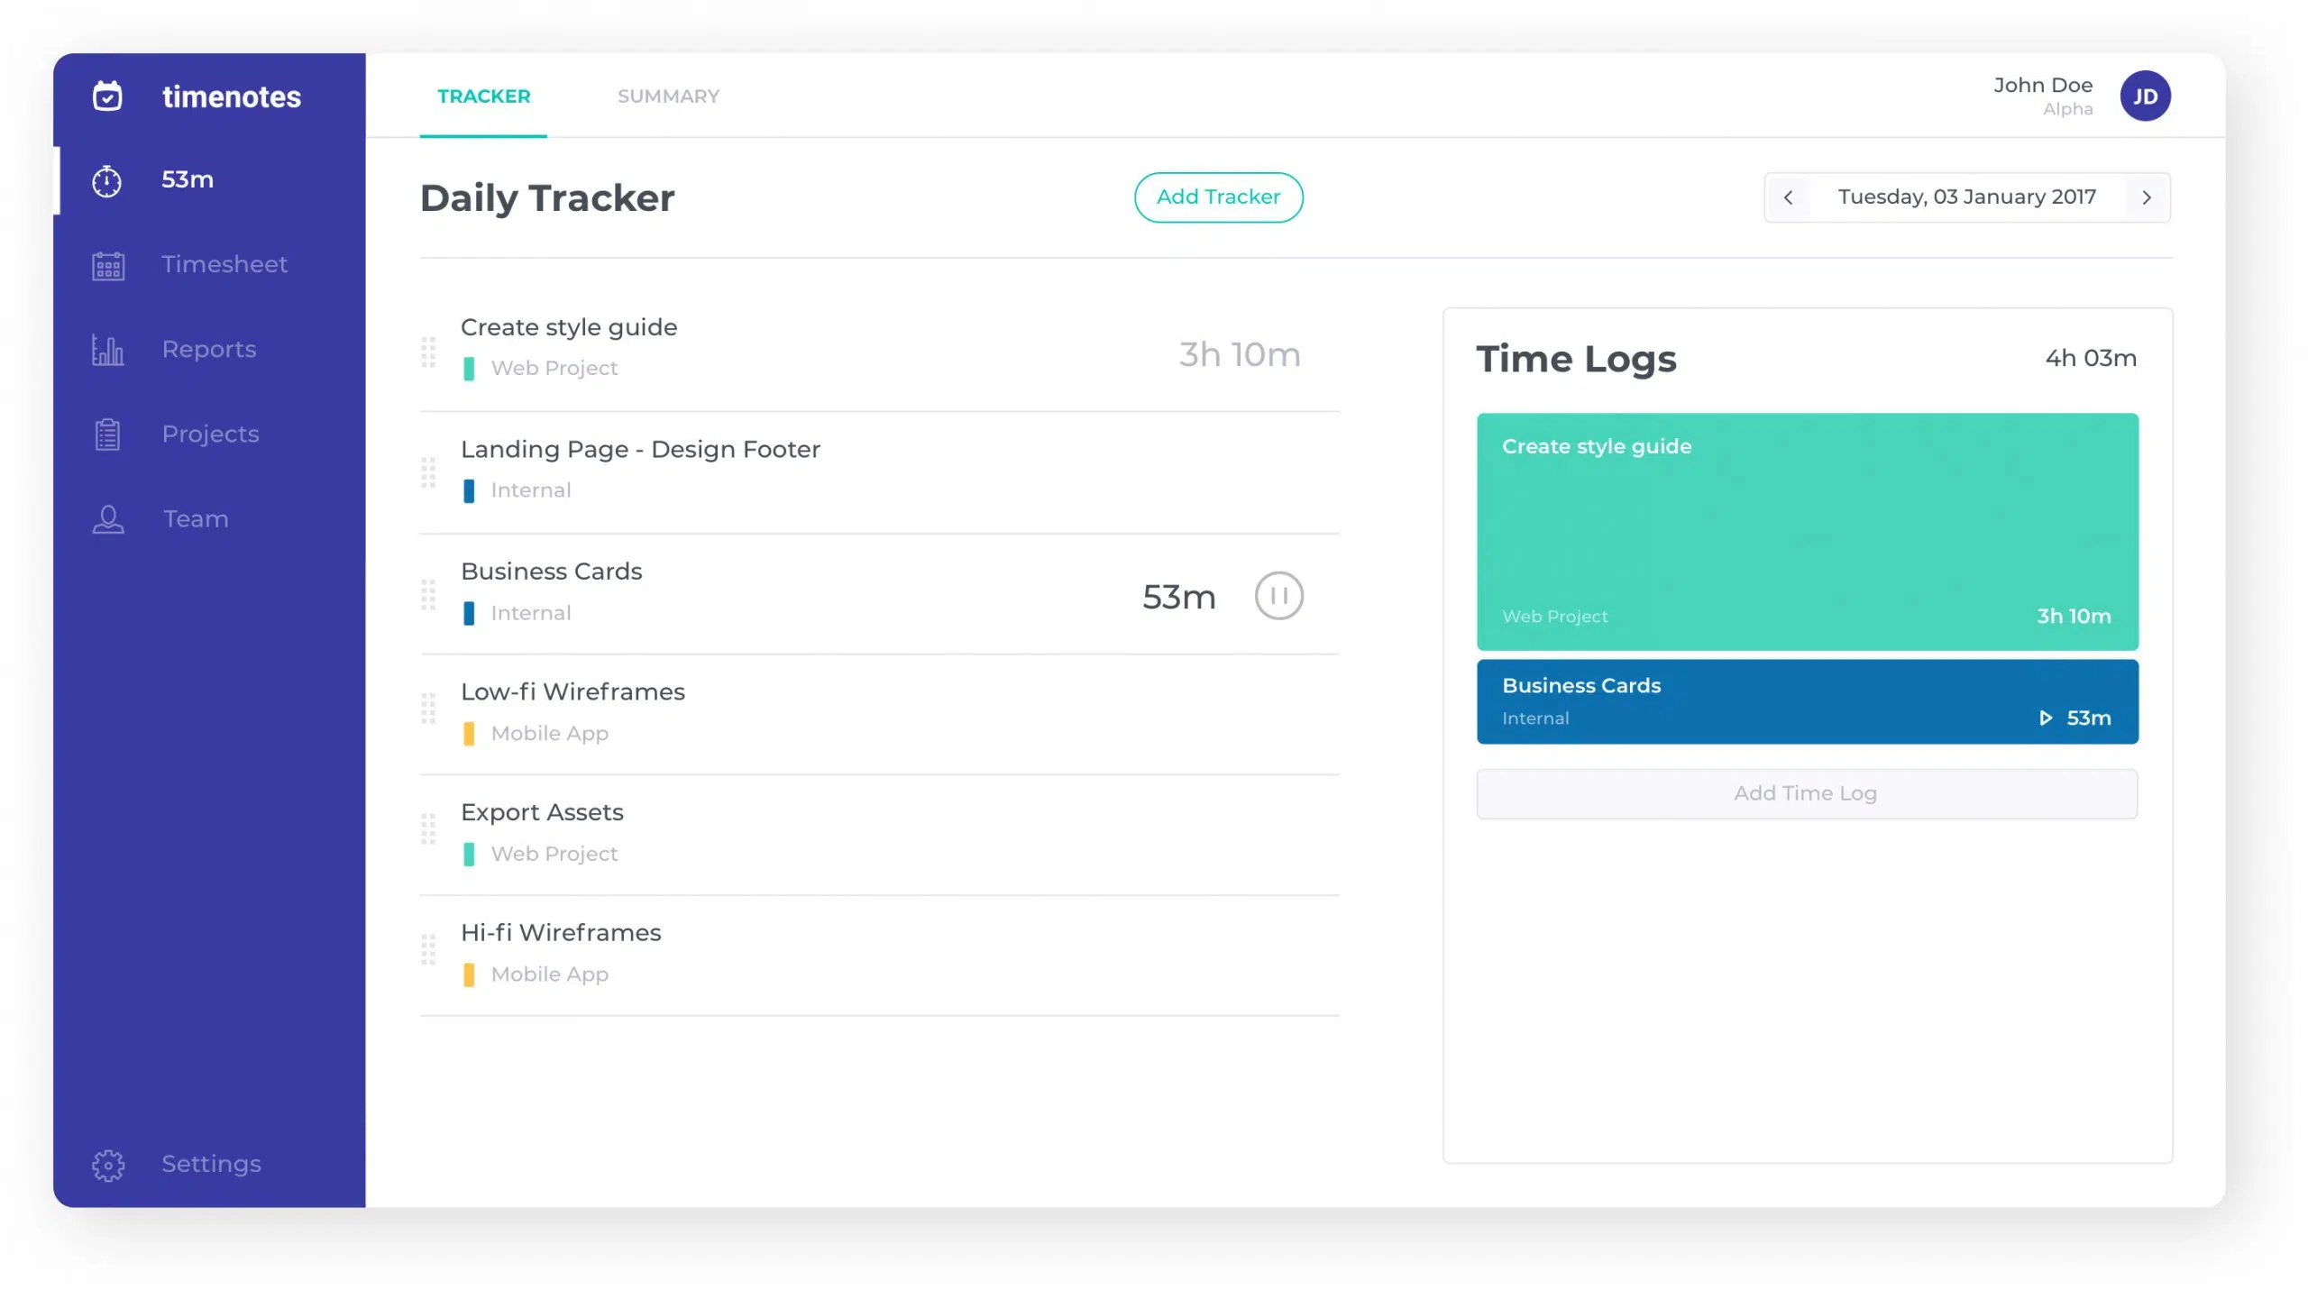Open the Settings gear icon
The image size is (2308, 1290).
click(x=108, y=1165)
